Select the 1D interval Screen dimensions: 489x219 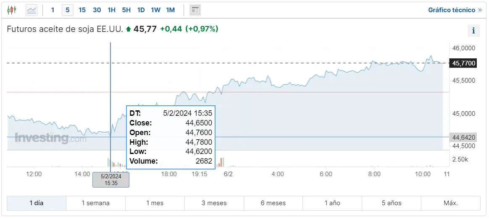141,10
